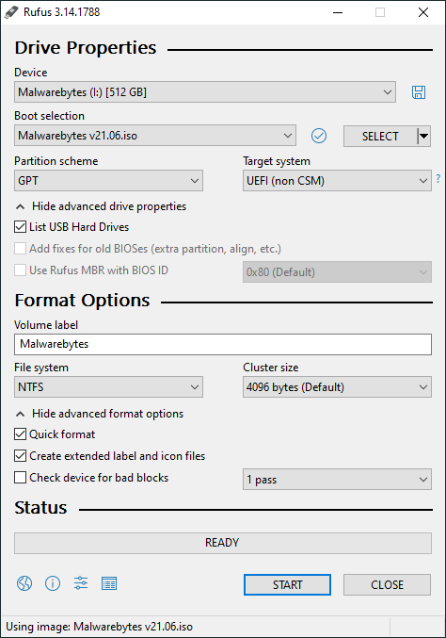Click the SELECT button's split arrow
The width and height of the screenshot is (446, 638).
coord(424,137)
